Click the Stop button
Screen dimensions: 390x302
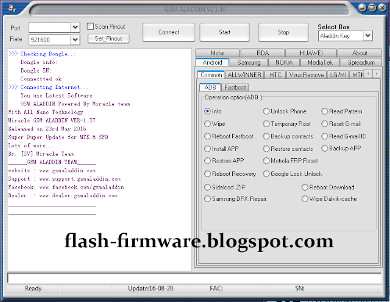[283, 32]
